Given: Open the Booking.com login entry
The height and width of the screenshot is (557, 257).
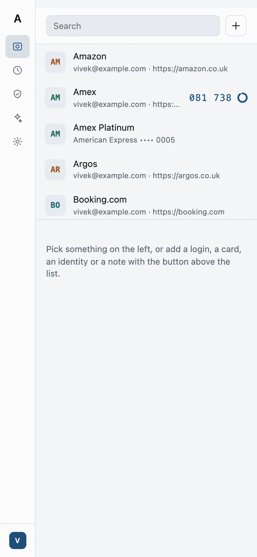Looking at the screenshot, I should click(x=146, y=205).
